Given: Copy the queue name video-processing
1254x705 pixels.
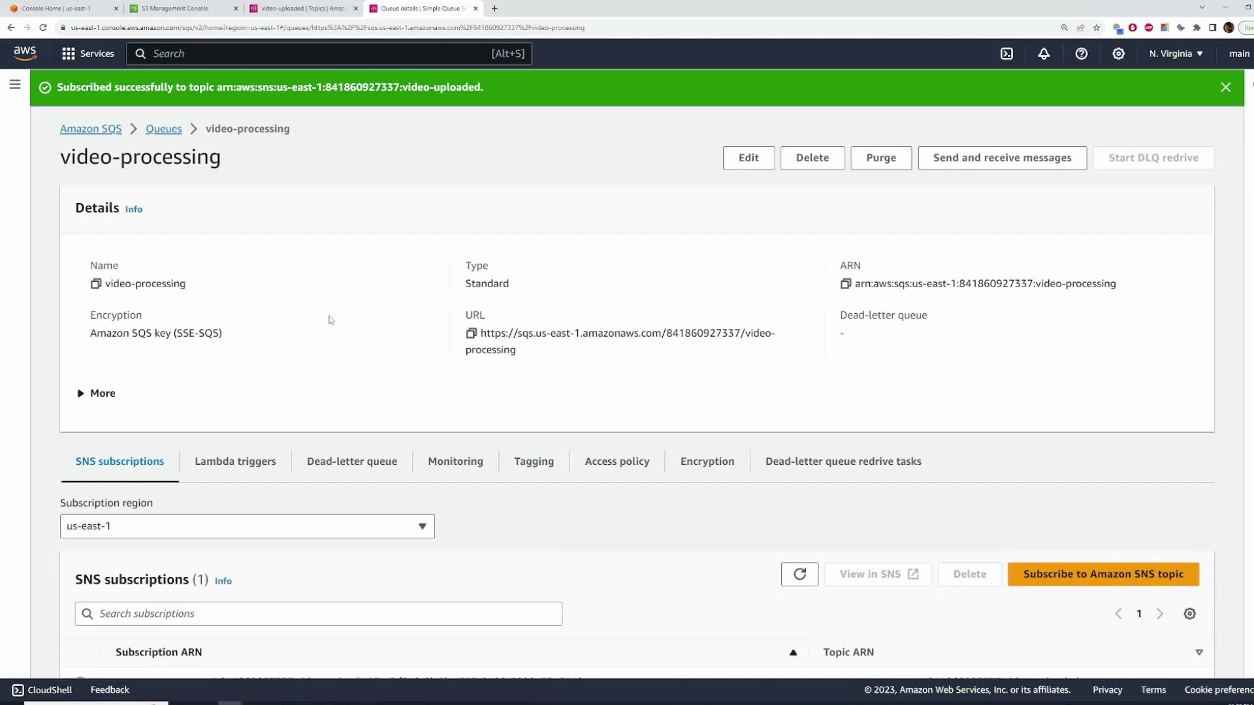Looking at the screenshot, I should click(x=96, y=283).
